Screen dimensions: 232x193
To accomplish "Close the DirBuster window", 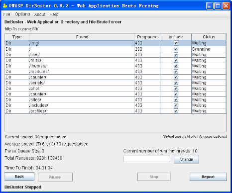I will click(x=226, y=5).
